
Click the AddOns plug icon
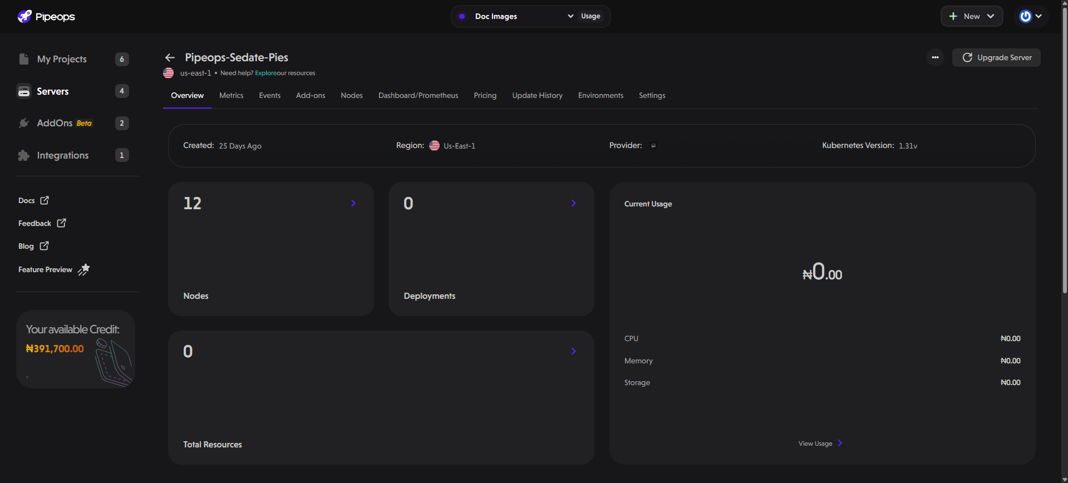pyautogui.click(x=24, y=123)
